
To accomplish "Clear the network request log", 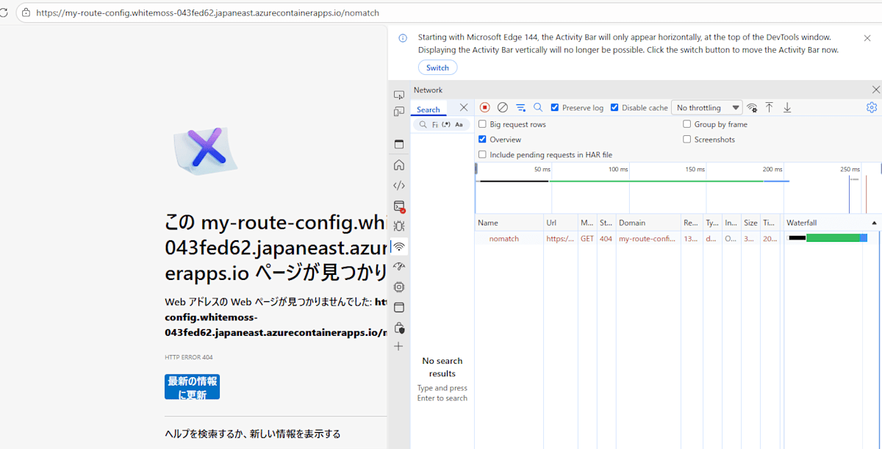I will click(x=503, y=107).
